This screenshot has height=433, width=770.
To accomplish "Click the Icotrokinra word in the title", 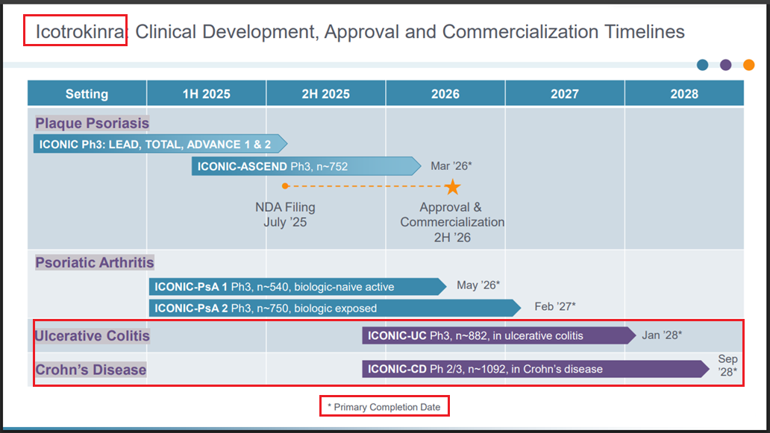I will click(75, 32).
